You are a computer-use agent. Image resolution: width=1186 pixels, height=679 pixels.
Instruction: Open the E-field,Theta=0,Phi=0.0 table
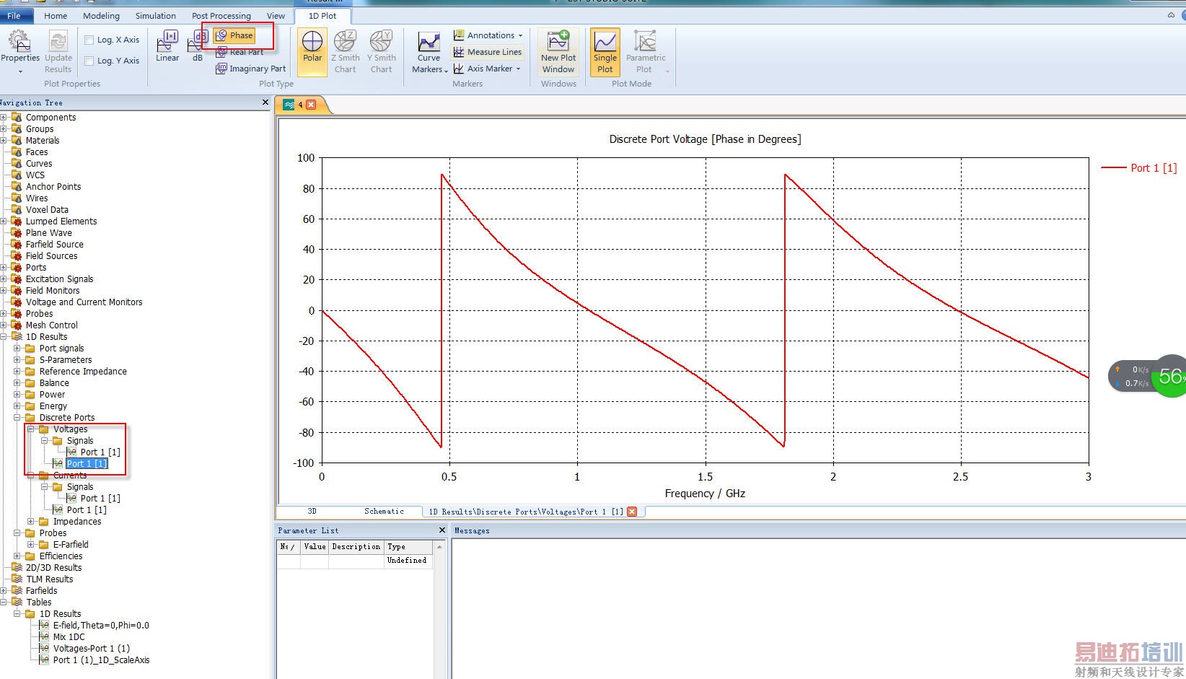pyautogui.click(x=101, y=626)
